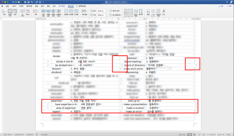Open Cell Margins settings
The height and width of the screenshot is (136, 234).
point(141,12)
